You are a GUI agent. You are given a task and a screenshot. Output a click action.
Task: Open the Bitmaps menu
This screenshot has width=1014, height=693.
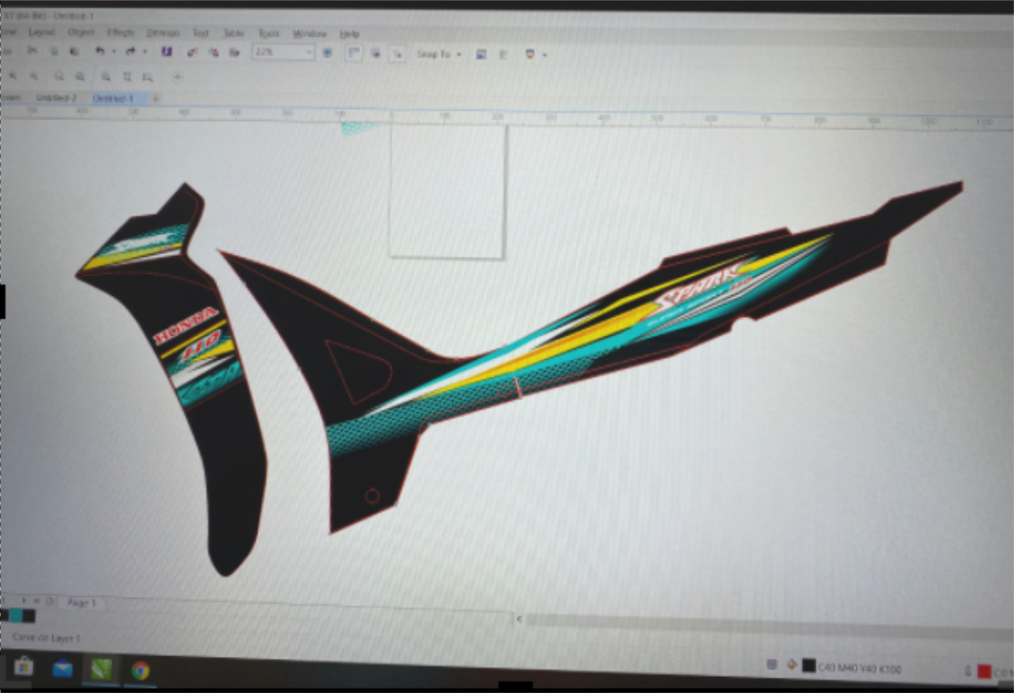pyautogui.click(x=163, y=32)
